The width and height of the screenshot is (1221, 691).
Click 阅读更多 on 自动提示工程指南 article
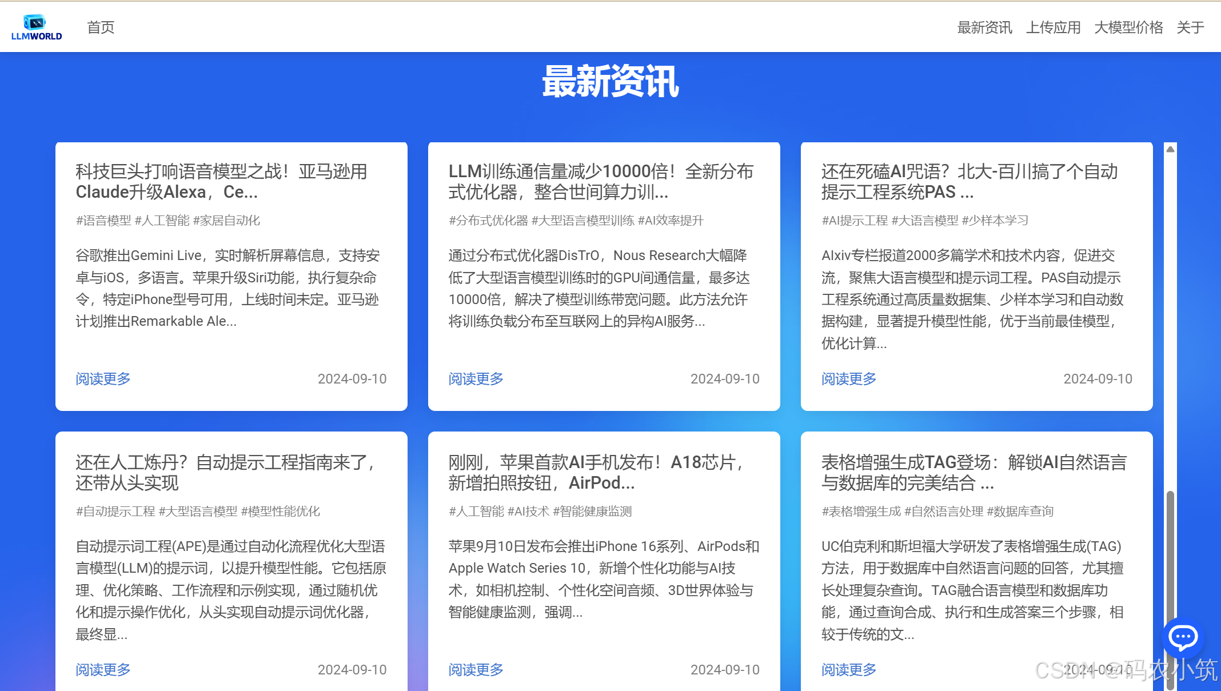click(x=103, y=670)
